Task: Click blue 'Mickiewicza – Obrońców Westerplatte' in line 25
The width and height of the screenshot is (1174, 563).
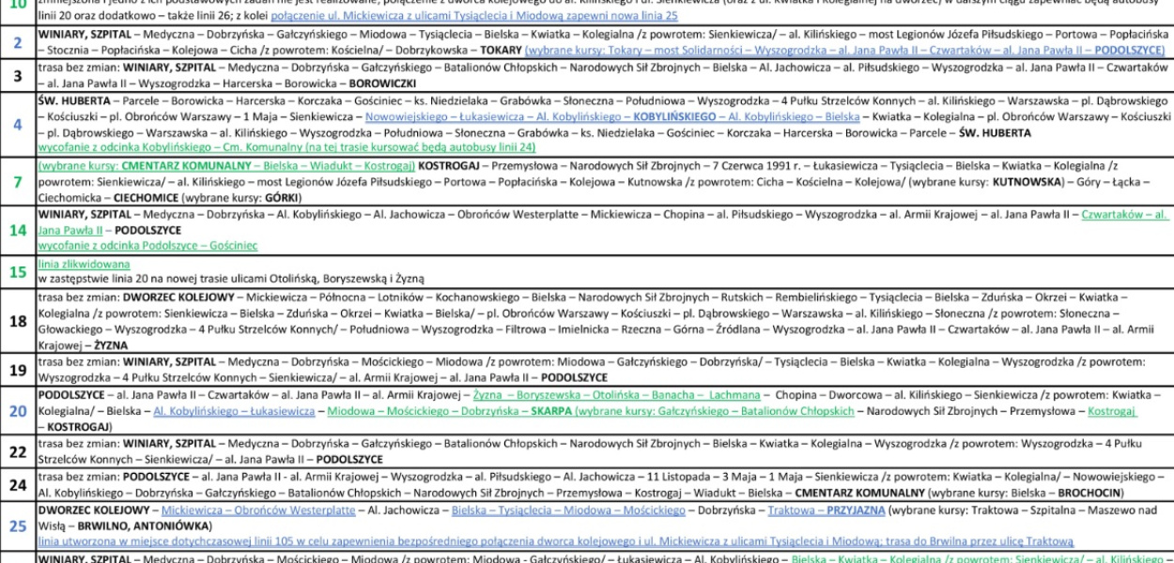Action: pos(258,511)
